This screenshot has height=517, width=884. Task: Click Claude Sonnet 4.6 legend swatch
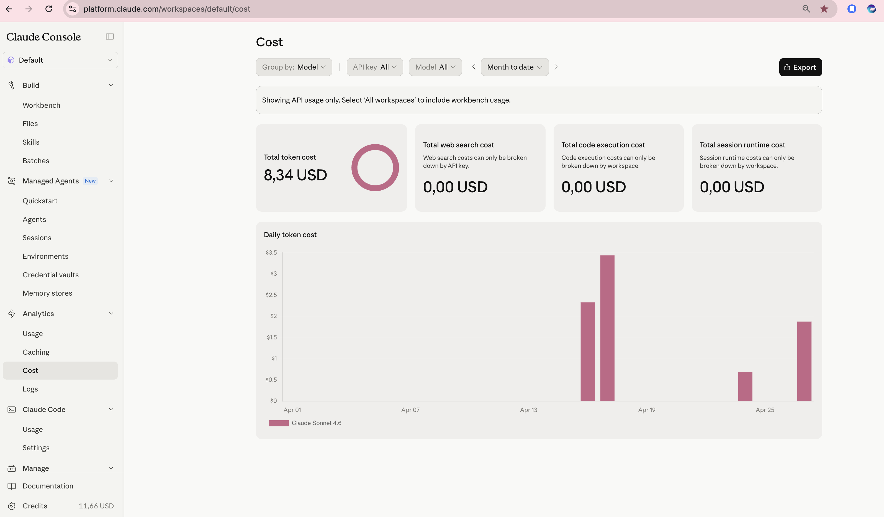click(x=279, y=423)
